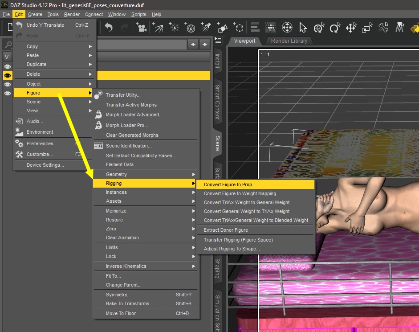Expand the Duplicate submenu arrow
419x332 pixels.
[x=90, y=64]
